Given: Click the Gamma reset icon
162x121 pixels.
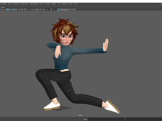Looking at the screenshot, I should 51,9.
